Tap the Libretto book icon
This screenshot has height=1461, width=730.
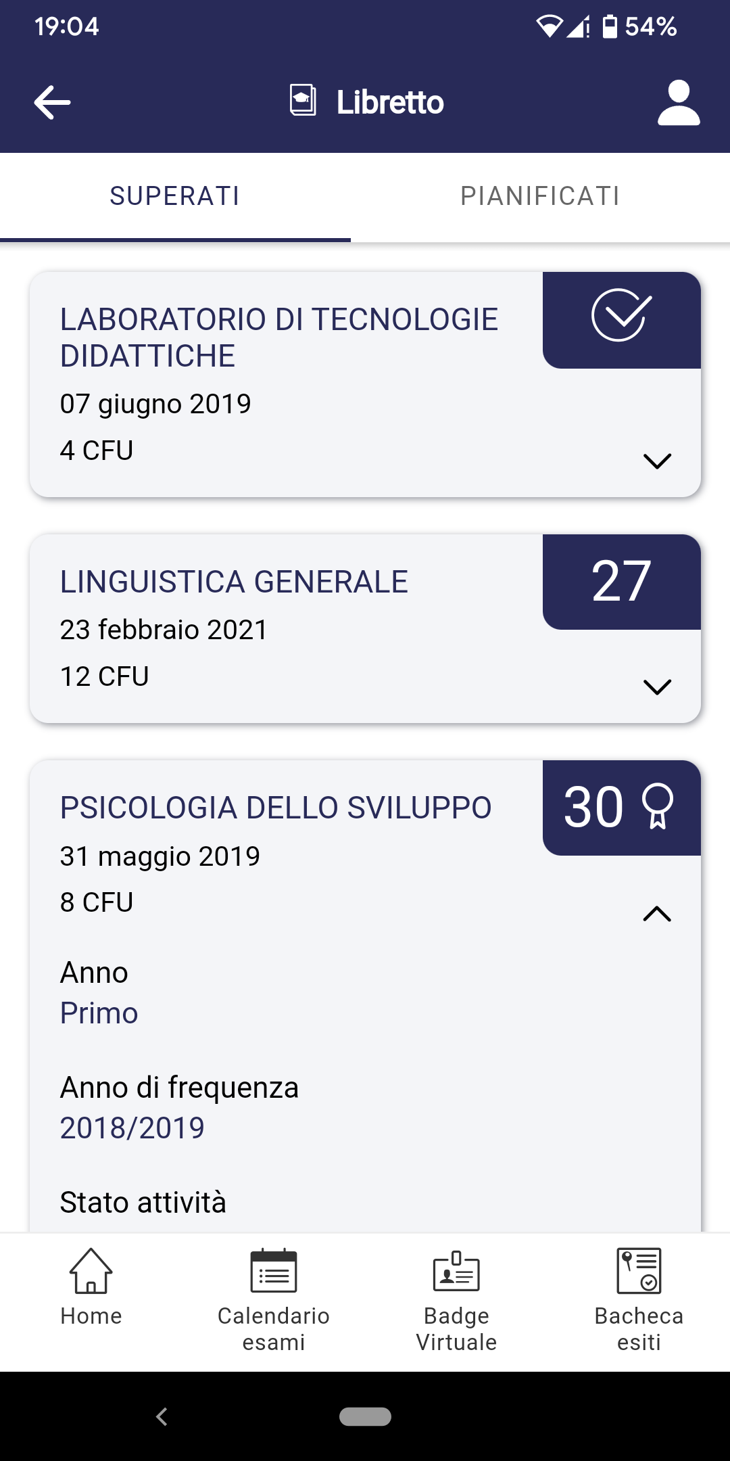tap(303, 100)
